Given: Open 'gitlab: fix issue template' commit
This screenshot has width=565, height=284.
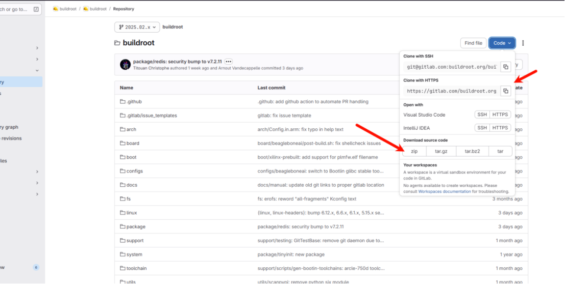Looking at the screenshot, I should point(284,116).
